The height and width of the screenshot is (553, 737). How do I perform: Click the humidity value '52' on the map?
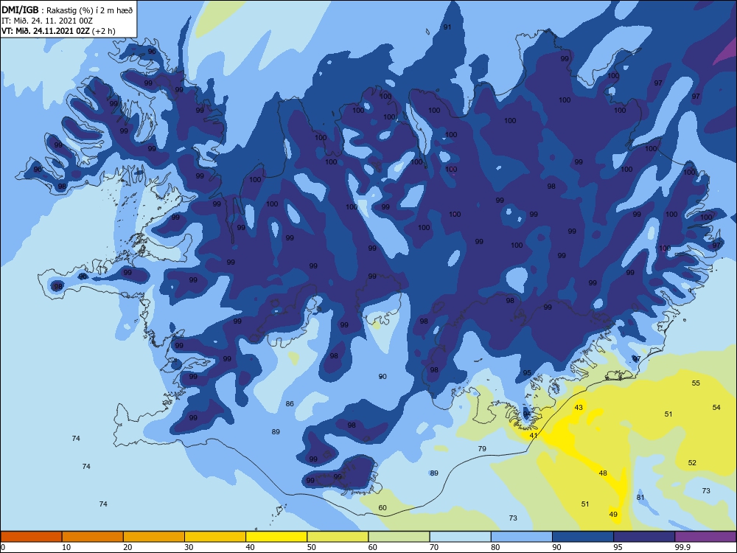tap(692, 463)
